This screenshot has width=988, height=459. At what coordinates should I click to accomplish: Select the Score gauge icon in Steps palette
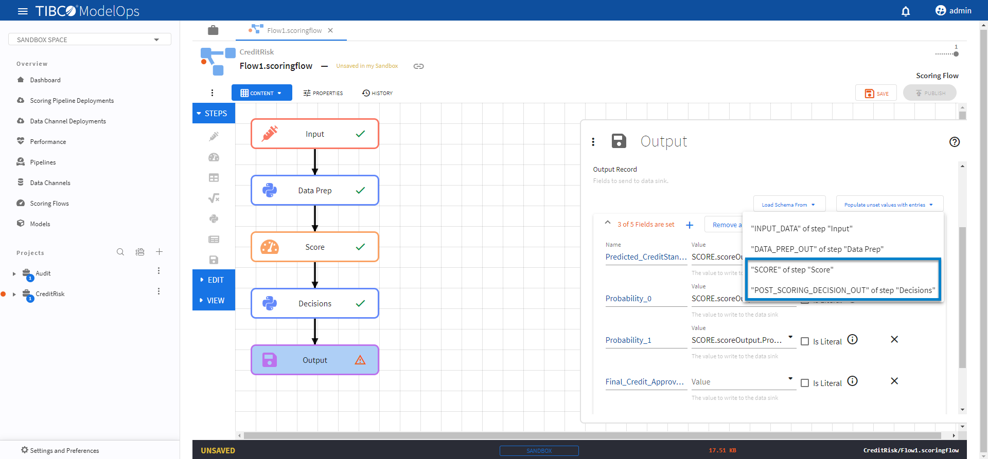[214, 157]
